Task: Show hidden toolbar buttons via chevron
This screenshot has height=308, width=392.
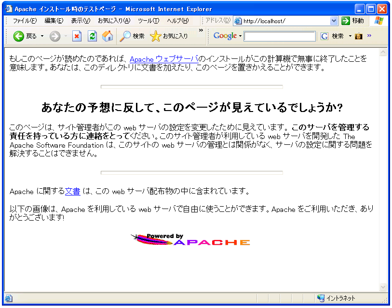Action: tap(201, 30)
